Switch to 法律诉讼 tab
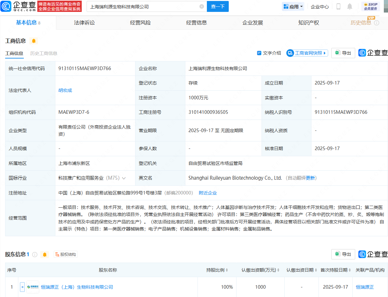The image size is (388, 297). (x=84, y=22)
